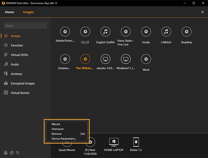The height and width of the screenshot is (158, 208).
Task: Select the Roadtrip disc image
Action: point(187,32)
